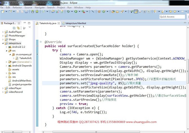
Task: Click the editor horizontal scrollbar thumb
Action: point(96,132)
